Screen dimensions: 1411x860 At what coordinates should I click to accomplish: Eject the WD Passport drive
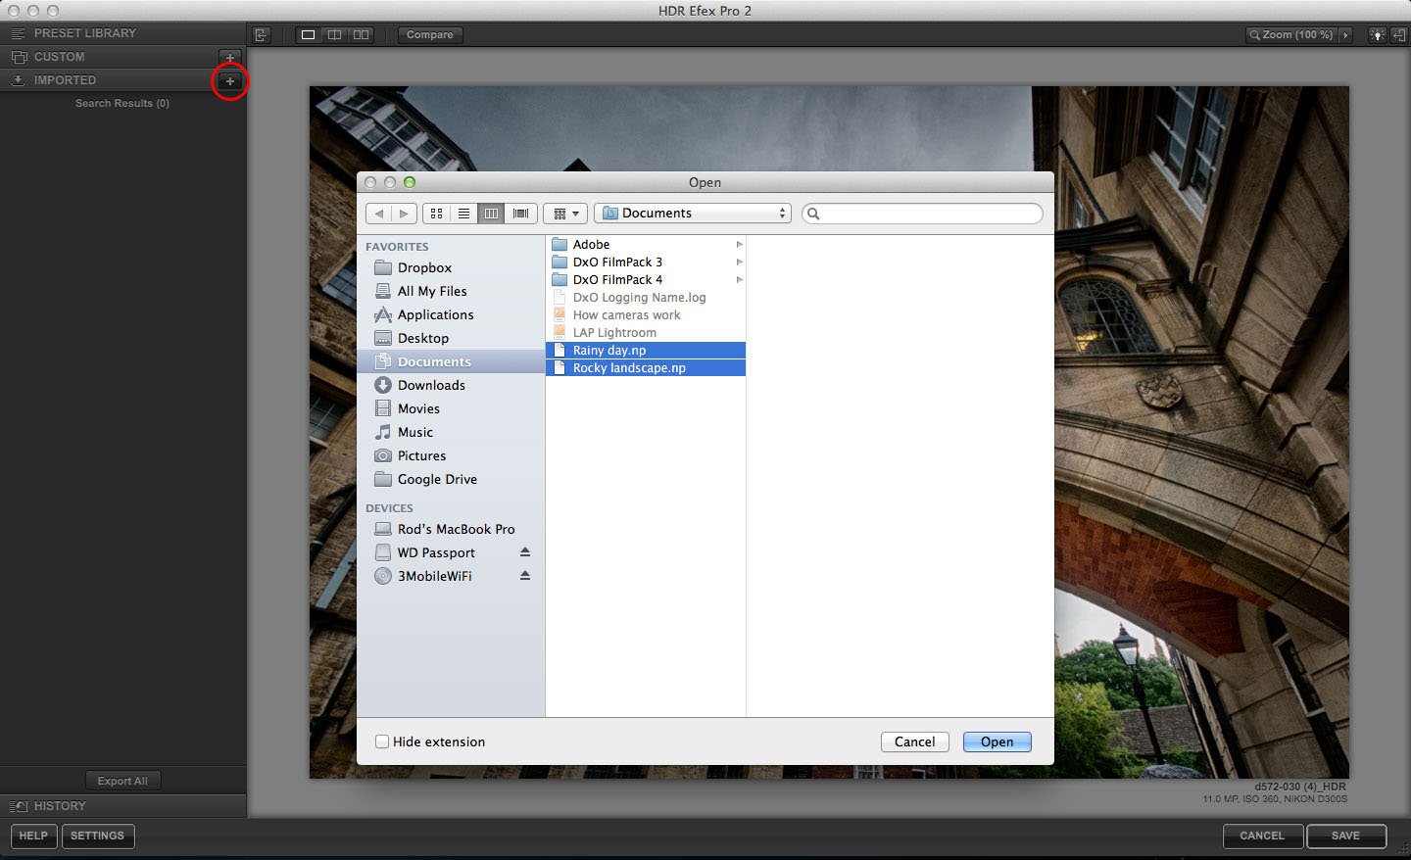(525, 552)
